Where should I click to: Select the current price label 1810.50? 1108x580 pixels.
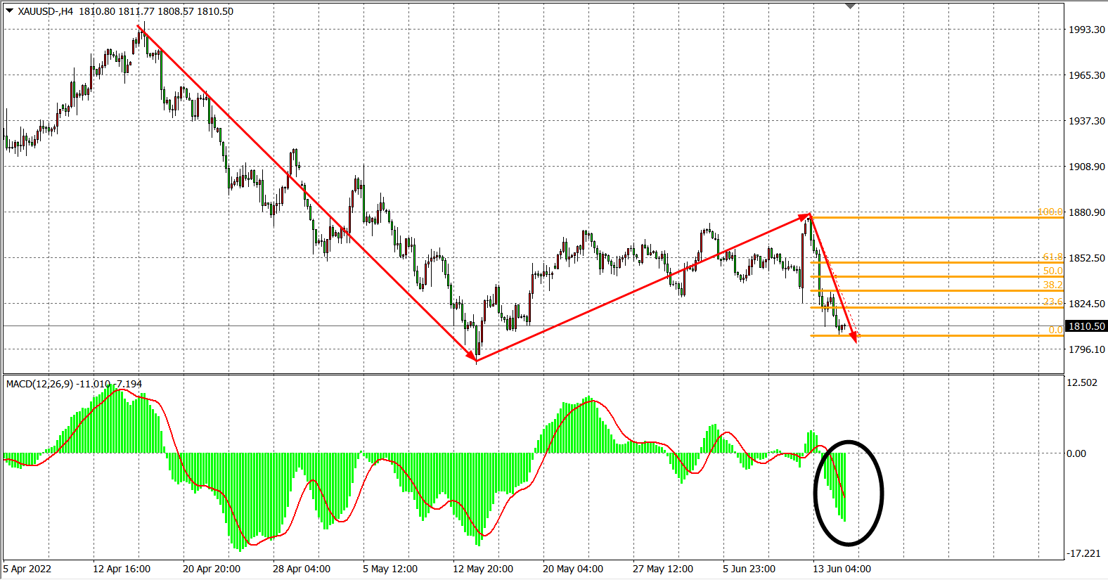1086,326
